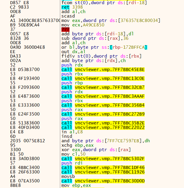Screen dimensions: 184x188
Task: Select call to vncviewer.vmp.7FF7BBC3AAAF
Action: [103, 96]
